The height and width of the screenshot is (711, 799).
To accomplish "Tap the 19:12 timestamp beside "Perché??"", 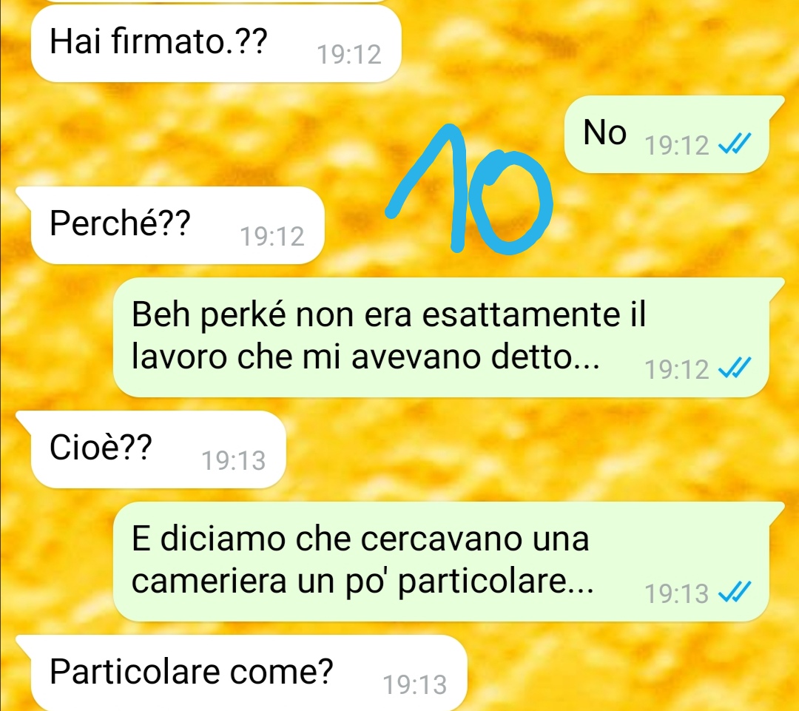I will pos(272,237).
